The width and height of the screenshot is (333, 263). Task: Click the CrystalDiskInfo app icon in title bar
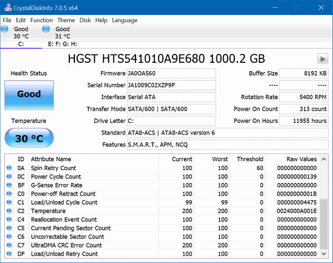coord(8,8)
